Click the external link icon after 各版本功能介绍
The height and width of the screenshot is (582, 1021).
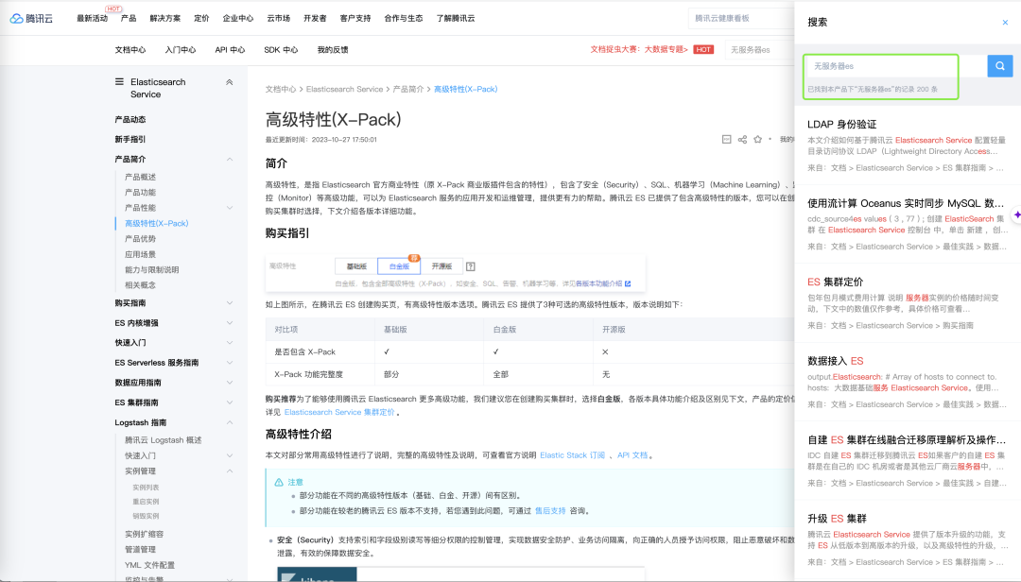coord(628,283)
